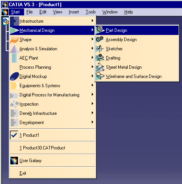Click the Infrastructure category icon
The width and height of the screenshot is (182, 184).
(15, 21)
